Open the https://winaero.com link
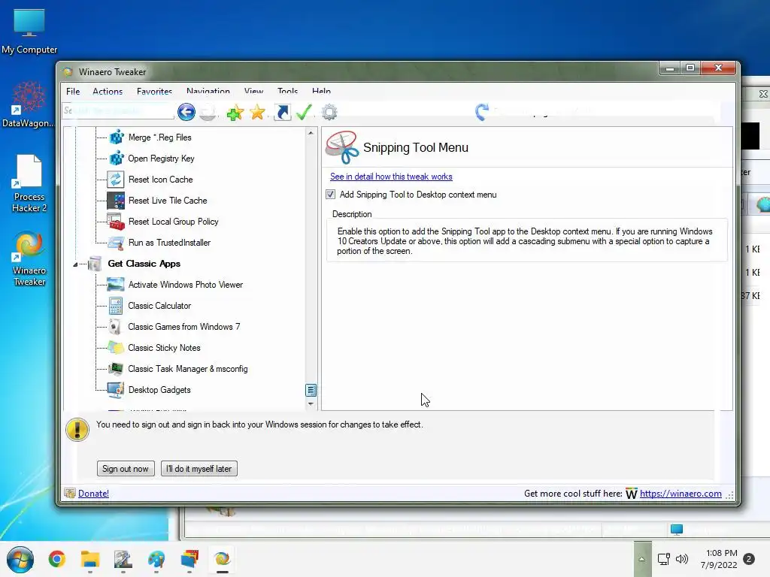 [x=681, y=494]
